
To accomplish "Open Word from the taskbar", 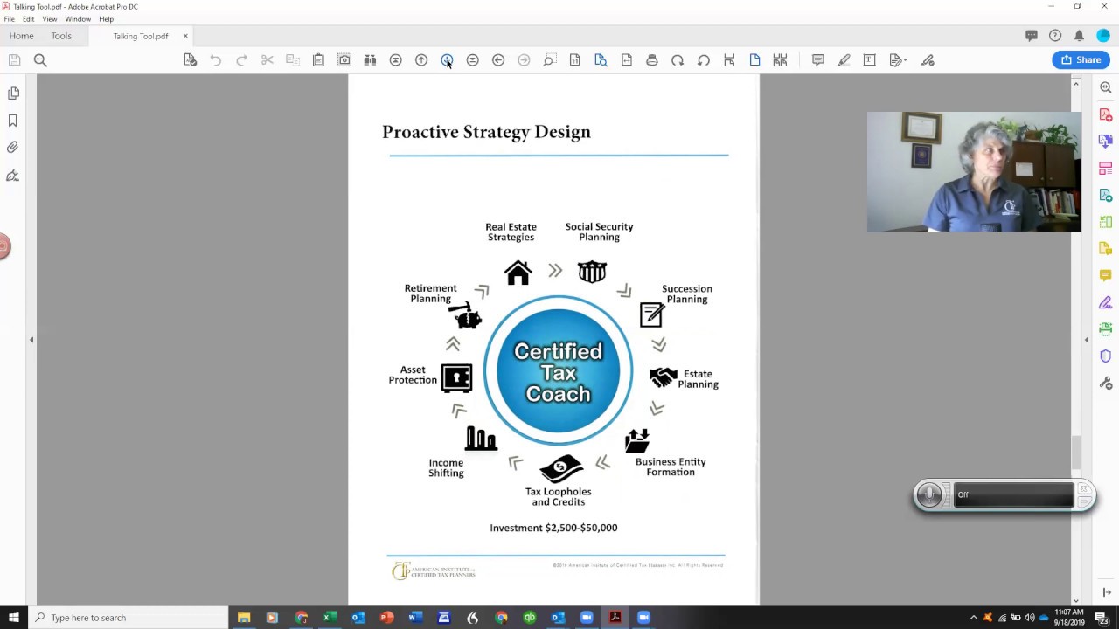I will pyautogui.click(x=415, y=618).
